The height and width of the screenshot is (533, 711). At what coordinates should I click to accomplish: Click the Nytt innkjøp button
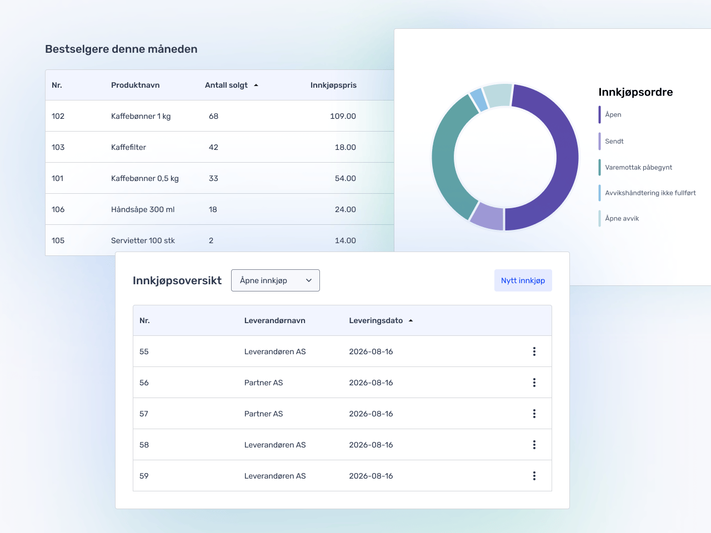coord(523,280)
